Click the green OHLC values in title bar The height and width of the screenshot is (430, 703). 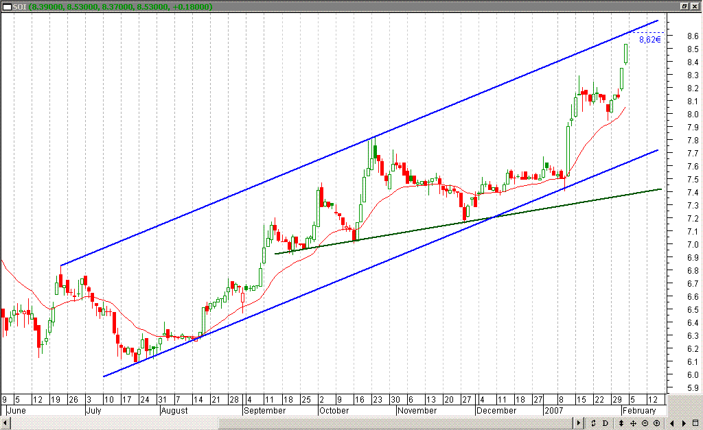pyautogui.click(x=120, y=7)
